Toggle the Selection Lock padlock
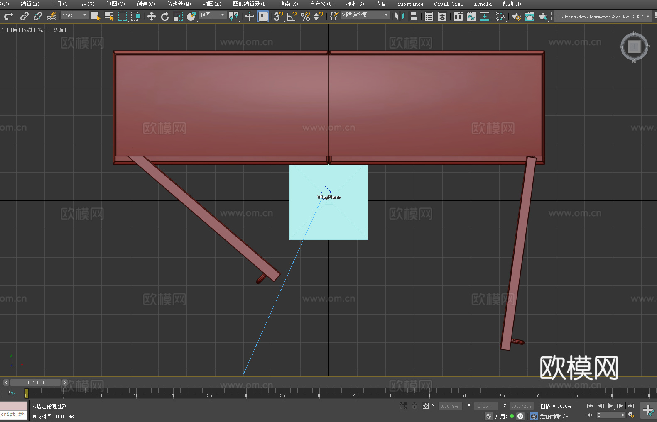The width and height of the screenshot is (657, 422). coord(414,406)
